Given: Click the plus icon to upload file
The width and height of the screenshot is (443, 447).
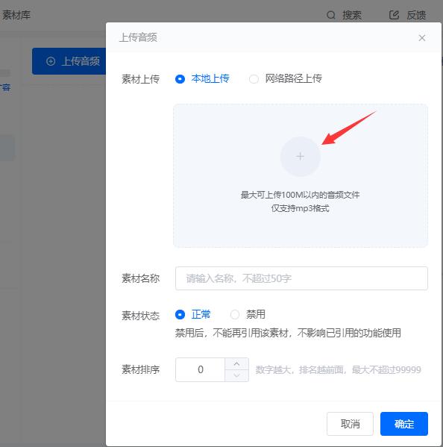Looking at the screenshot, I should click(x=301, y=157).
